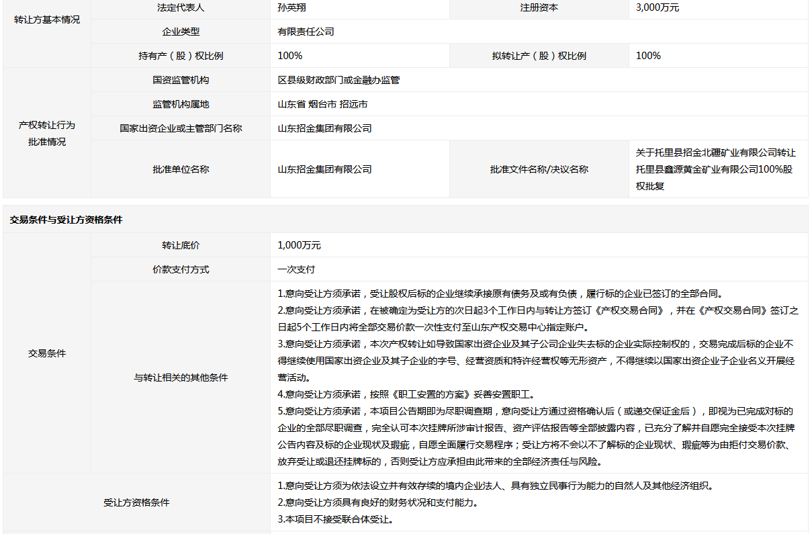Click '山东招金集团有限公司' in the 批准单位名称 row
Image resolution: width=810 pixels, height=534 pixels.
[325, 169]
